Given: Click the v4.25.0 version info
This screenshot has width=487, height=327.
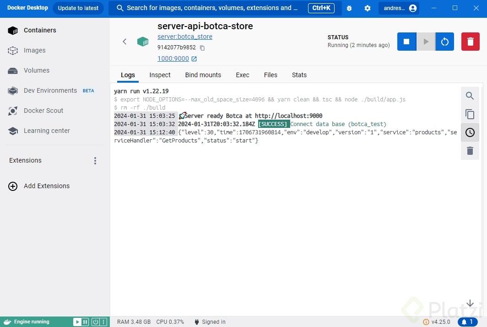Looking at the screenshot, I should tap(437, 322).
